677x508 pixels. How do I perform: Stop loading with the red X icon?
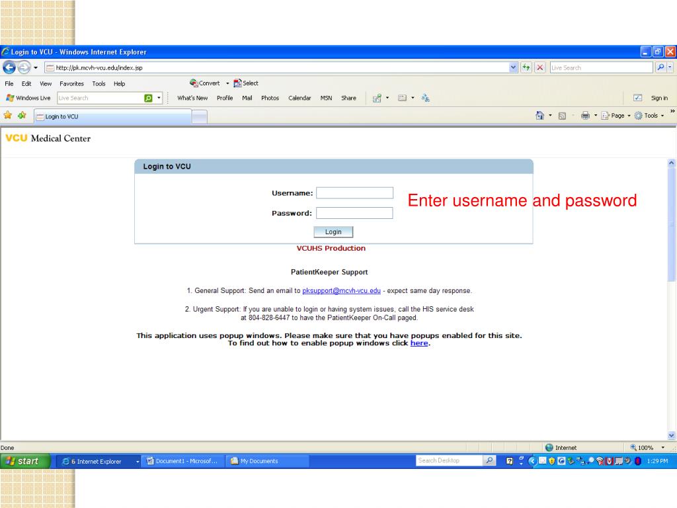[x=539, y=68]
